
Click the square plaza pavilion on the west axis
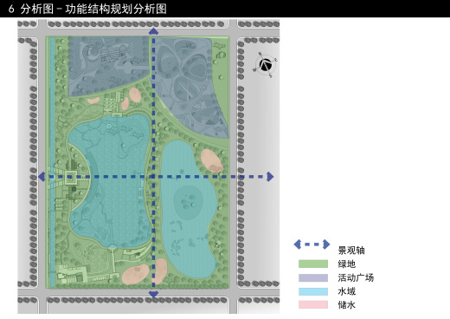(x=71, y=177)
